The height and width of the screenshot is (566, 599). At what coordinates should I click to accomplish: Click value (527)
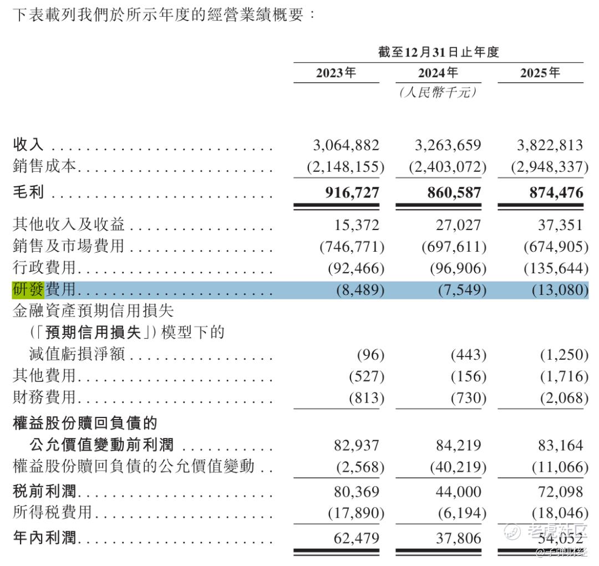367,377
